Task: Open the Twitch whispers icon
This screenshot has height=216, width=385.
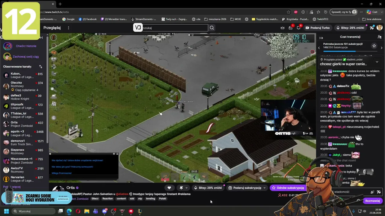Action: click(299, 28)
